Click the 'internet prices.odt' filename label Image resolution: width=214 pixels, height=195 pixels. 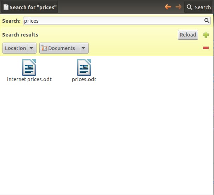coord(29,79)
